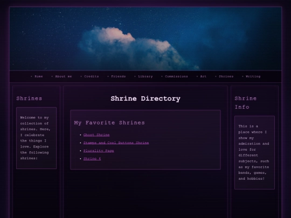Click the Shrines sidebar heading
This screenshot has height=218, width=291.
29,99
